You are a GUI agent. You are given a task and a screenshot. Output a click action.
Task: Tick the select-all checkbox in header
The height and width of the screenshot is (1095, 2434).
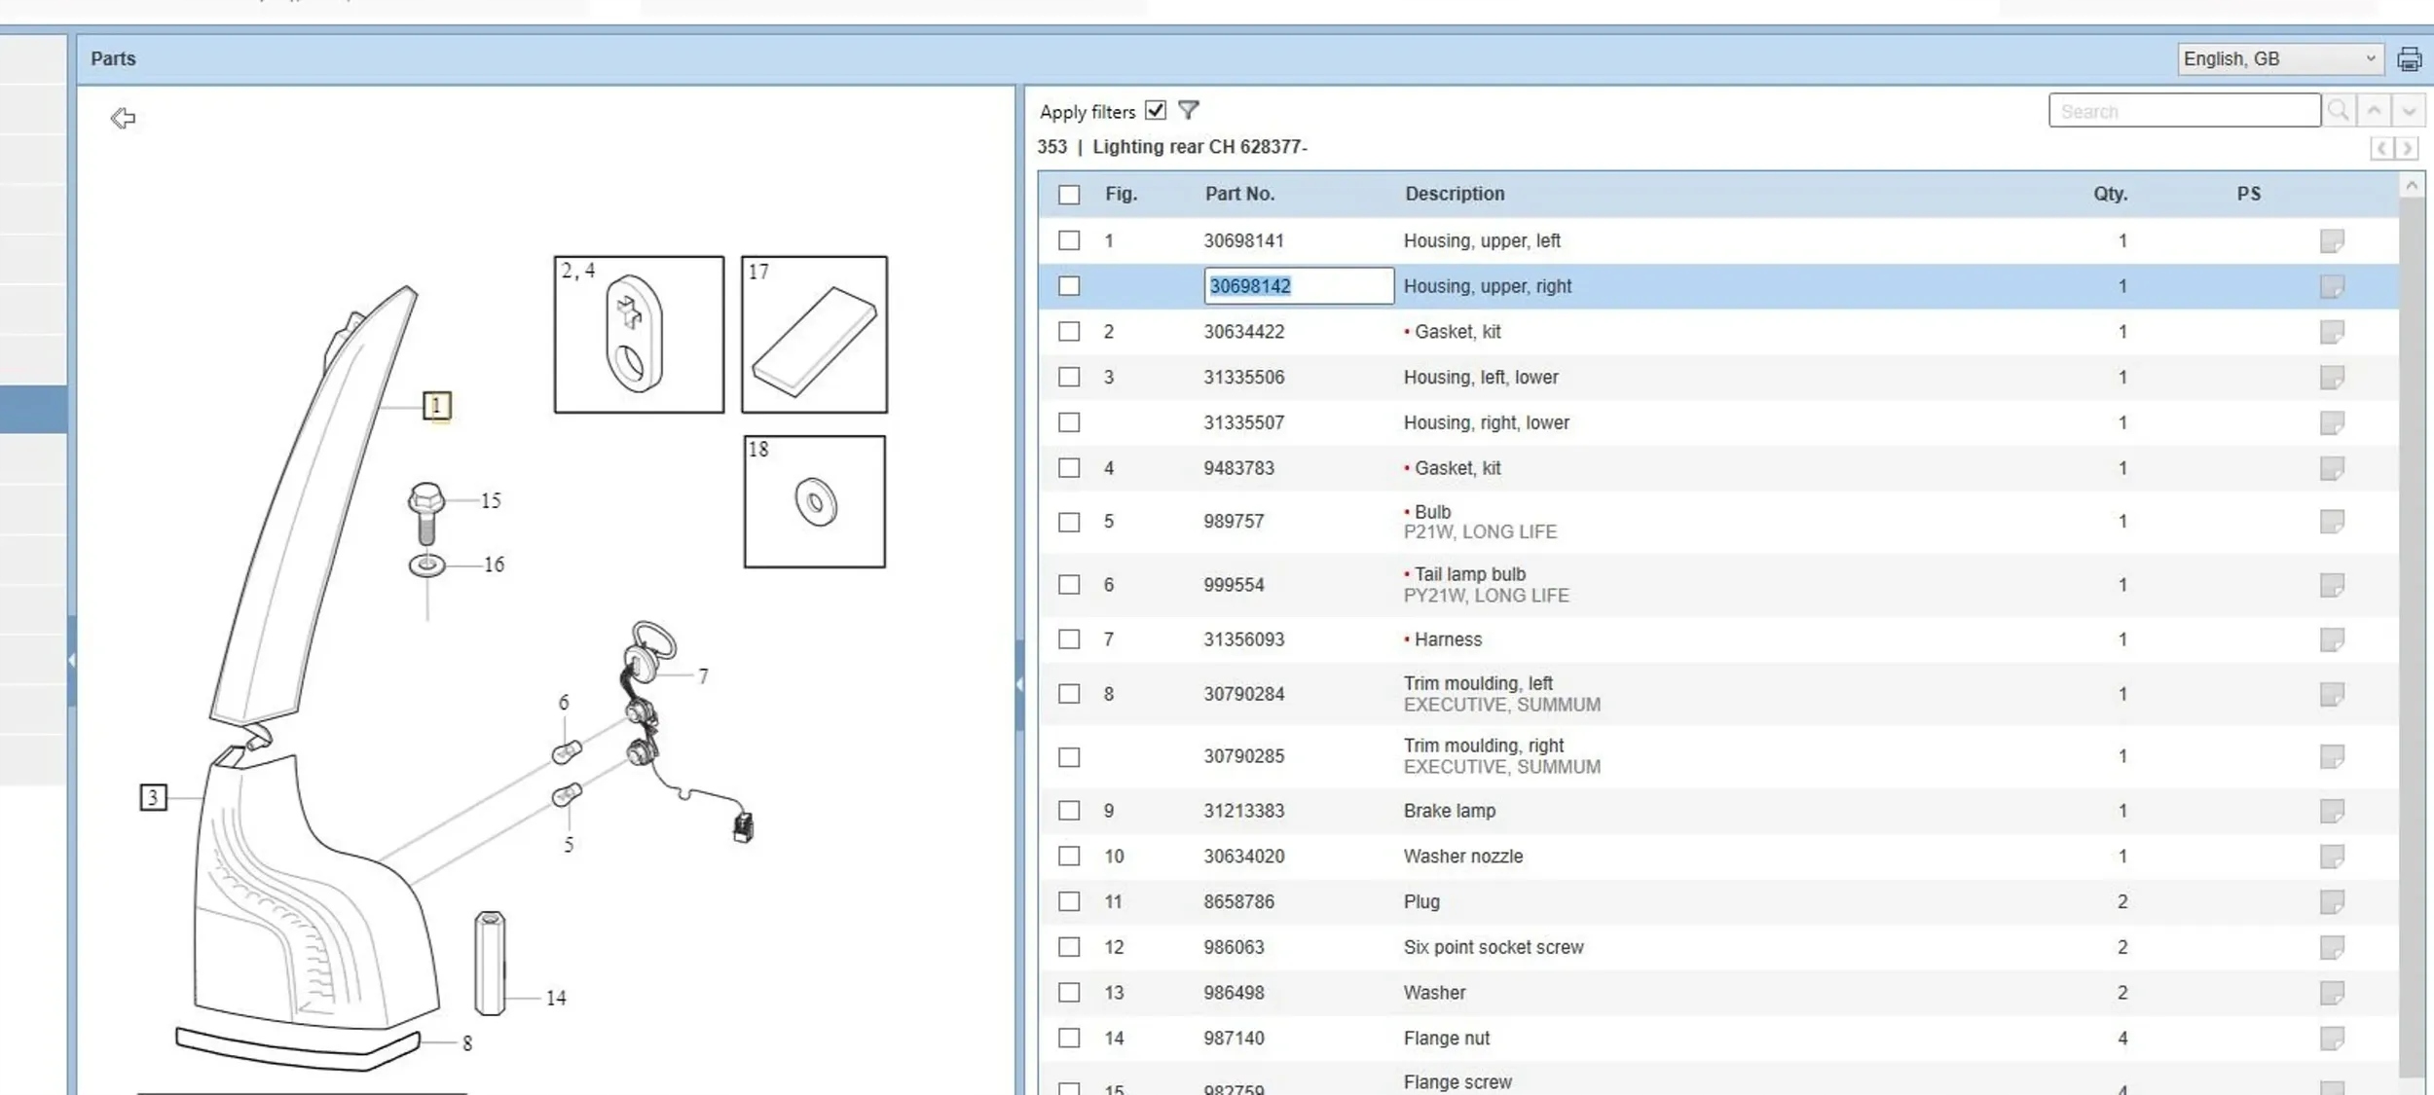[x=1069, y=195]
